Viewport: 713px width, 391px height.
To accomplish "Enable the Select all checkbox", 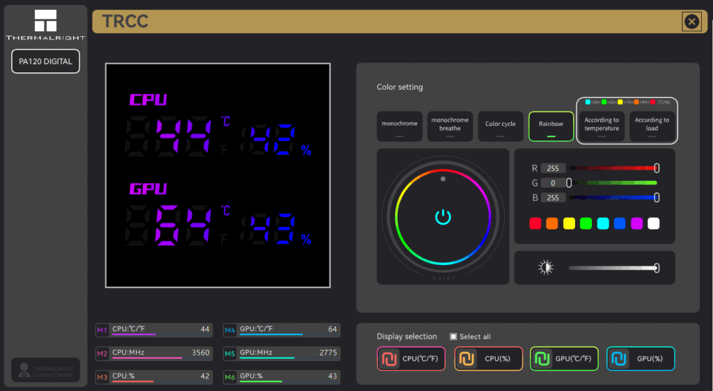I will 453,337.
